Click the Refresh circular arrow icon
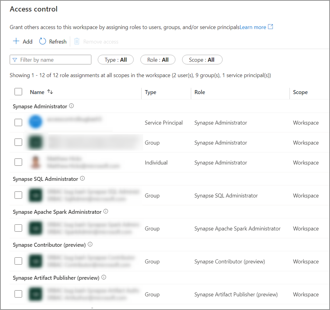Viewport: 330px width, 310px height. pos(43,41)
